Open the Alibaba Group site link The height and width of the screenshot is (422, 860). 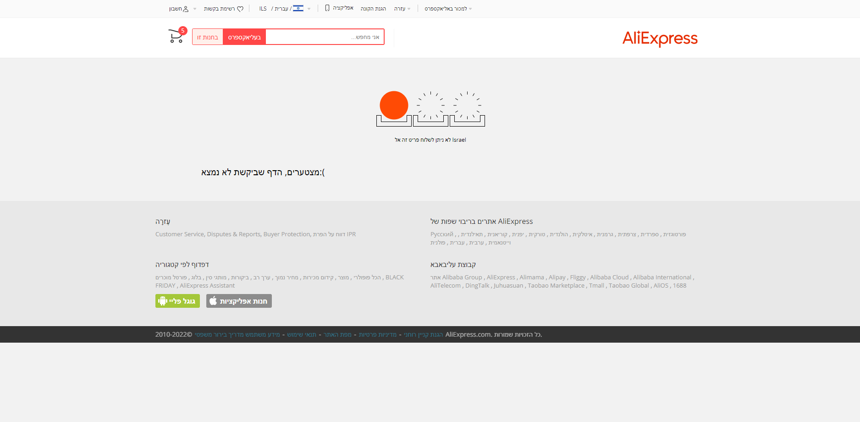coord(457,277)
